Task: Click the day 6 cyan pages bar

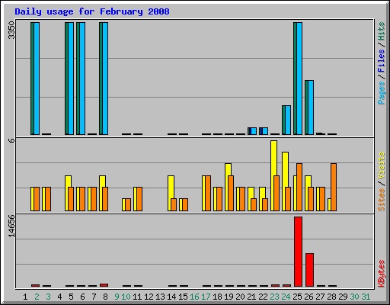Action: click(82, 79)
